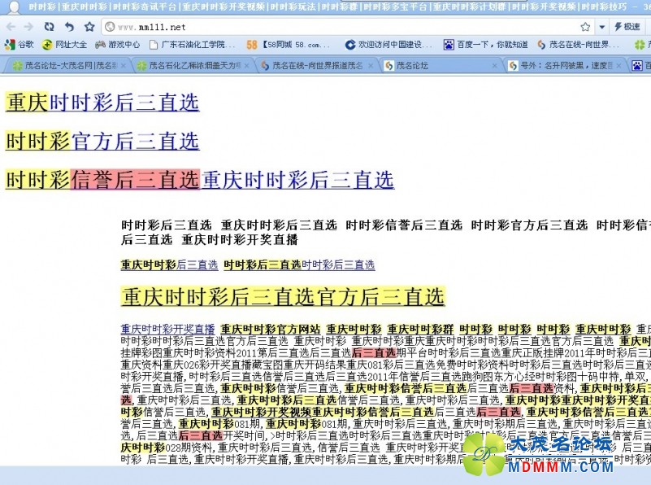Open the address bar dropdown arrow

(602, 28)
